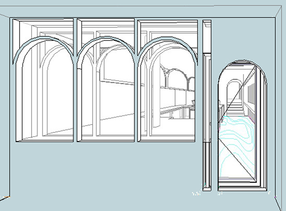The height and width of the screenshot is (211, 286).
Task: Click the middle arched window opening
Action: click(x=106, y=99)
